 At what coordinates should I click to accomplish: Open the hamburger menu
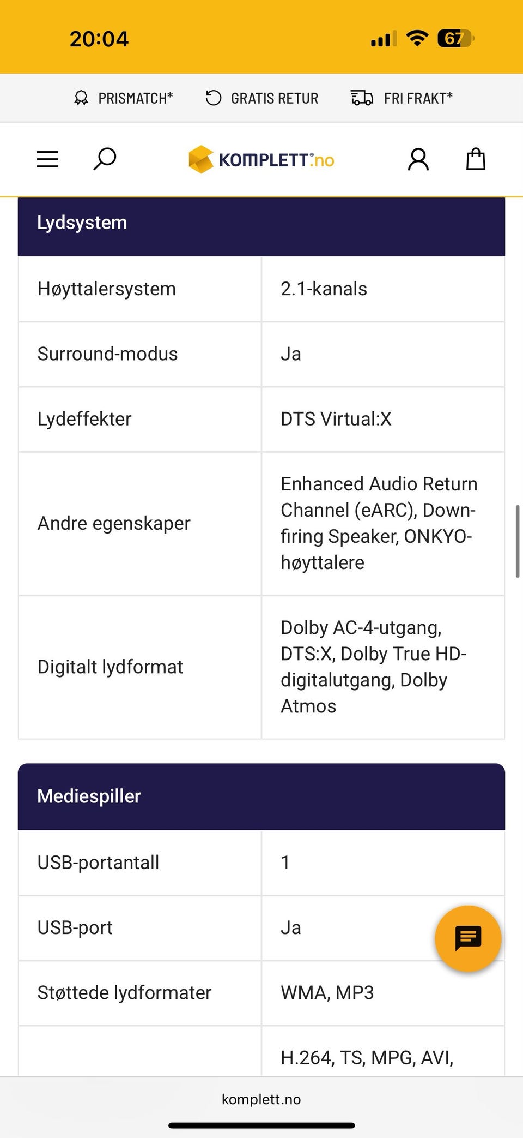tap(47, 159)
